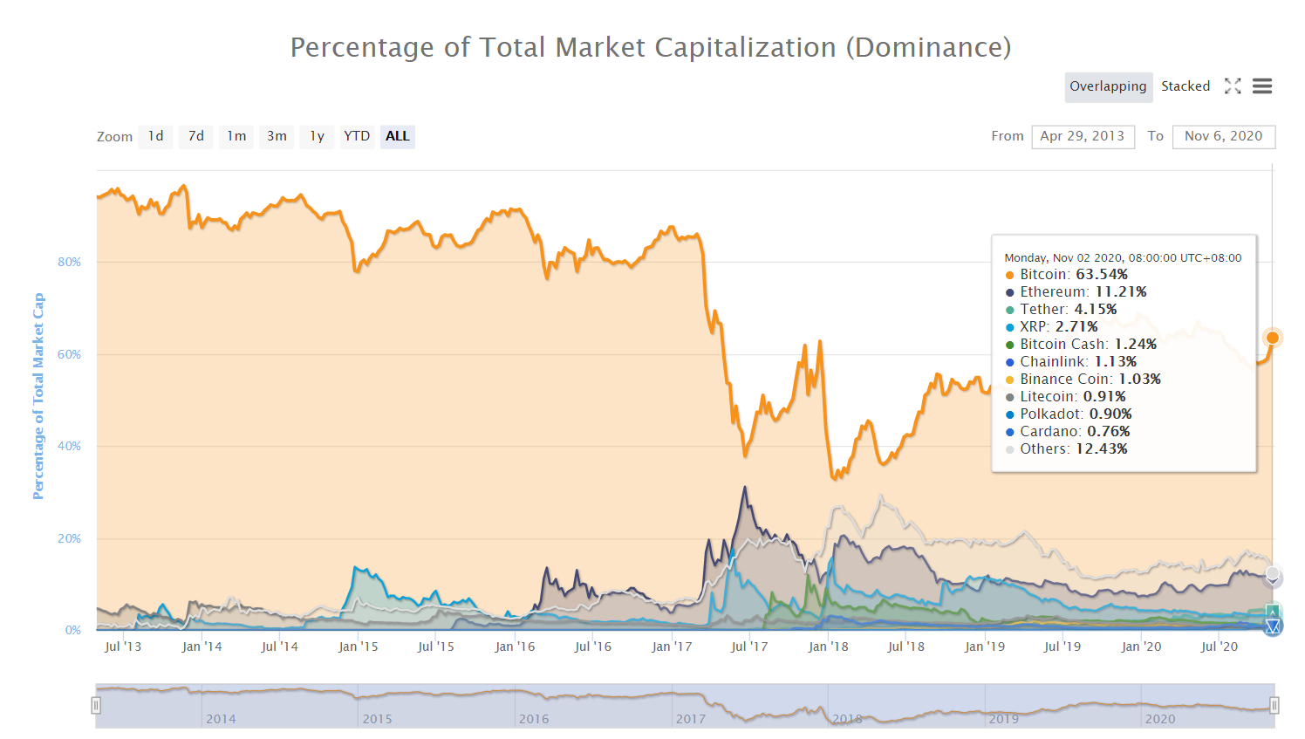Set zoom to 1d
Image resolution: width=1305 pixels, height=739 pixels.
155,136
